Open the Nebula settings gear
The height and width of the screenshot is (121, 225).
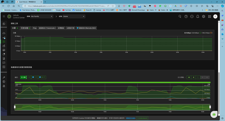click(203, 16)
